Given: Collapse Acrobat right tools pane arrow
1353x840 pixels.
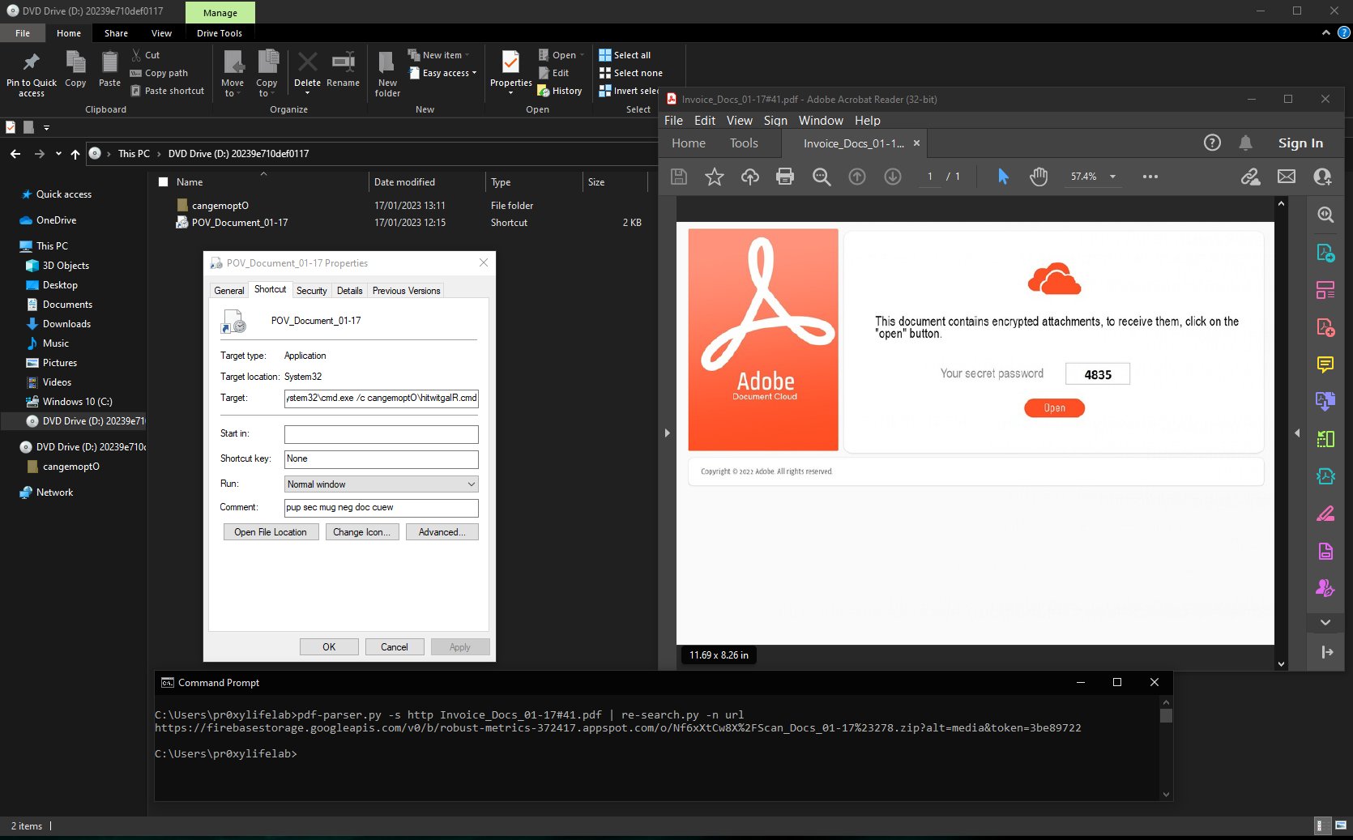Looking at the screenshot, I should [1297, 433].
